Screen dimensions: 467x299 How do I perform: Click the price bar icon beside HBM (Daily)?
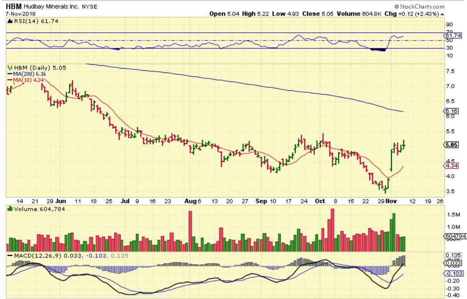click(9, 68)
